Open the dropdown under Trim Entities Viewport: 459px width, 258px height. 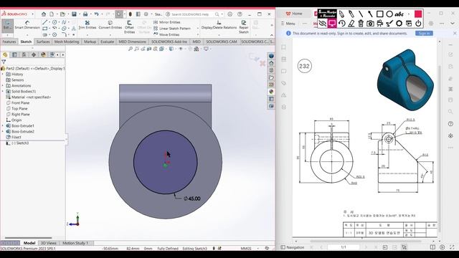(x=87, y=34)
